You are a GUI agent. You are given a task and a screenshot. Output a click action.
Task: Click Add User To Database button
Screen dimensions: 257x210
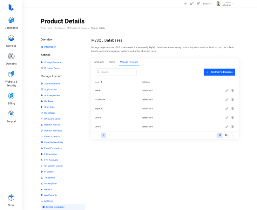pos(219,72)
